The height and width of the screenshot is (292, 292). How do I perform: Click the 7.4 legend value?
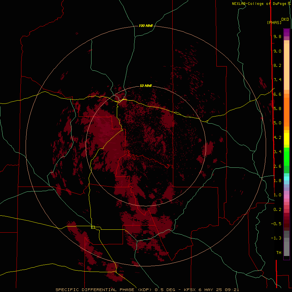[277, 80]
